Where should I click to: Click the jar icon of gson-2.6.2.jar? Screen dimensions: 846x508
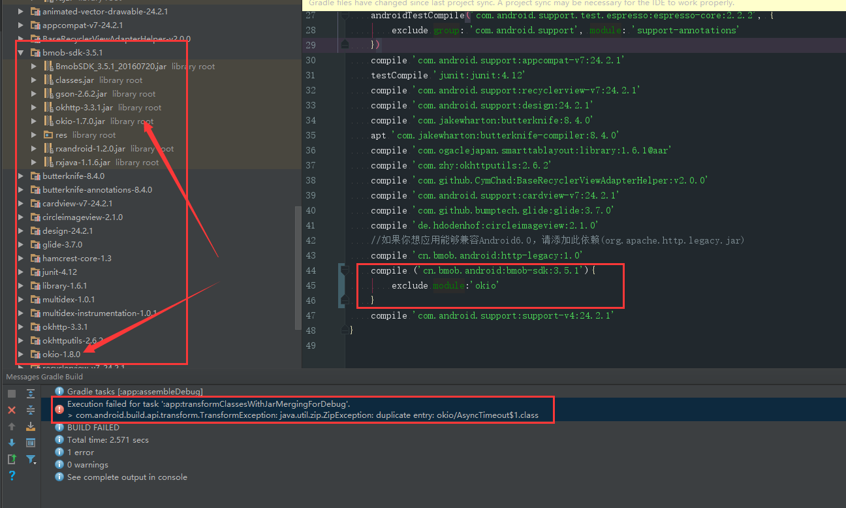click(x=48, y=94)
